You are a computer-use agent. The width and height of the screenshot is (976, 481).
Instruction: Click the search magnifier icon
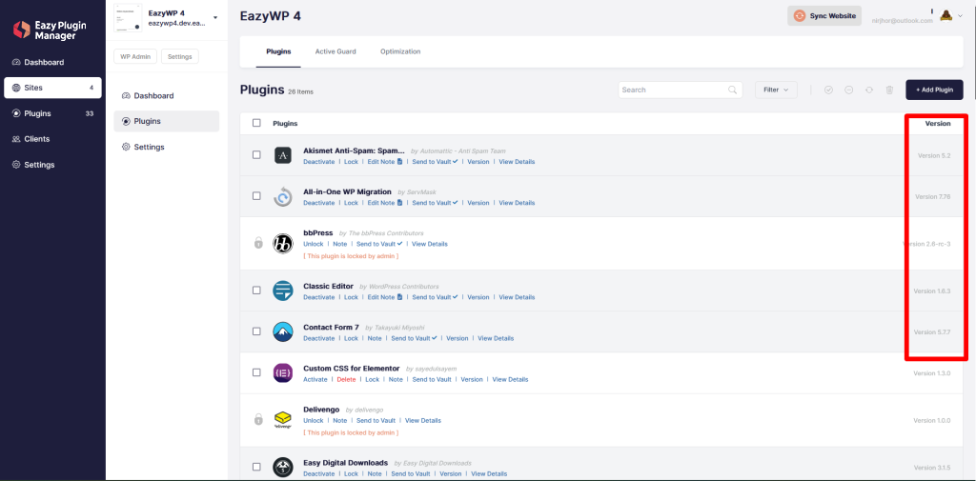[733, 90]
